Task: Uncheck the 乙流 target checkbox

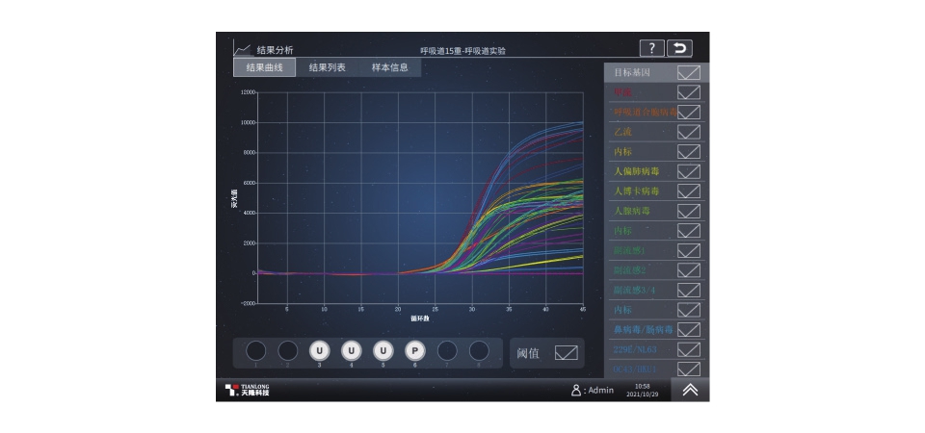Action: tap(689, 132)
